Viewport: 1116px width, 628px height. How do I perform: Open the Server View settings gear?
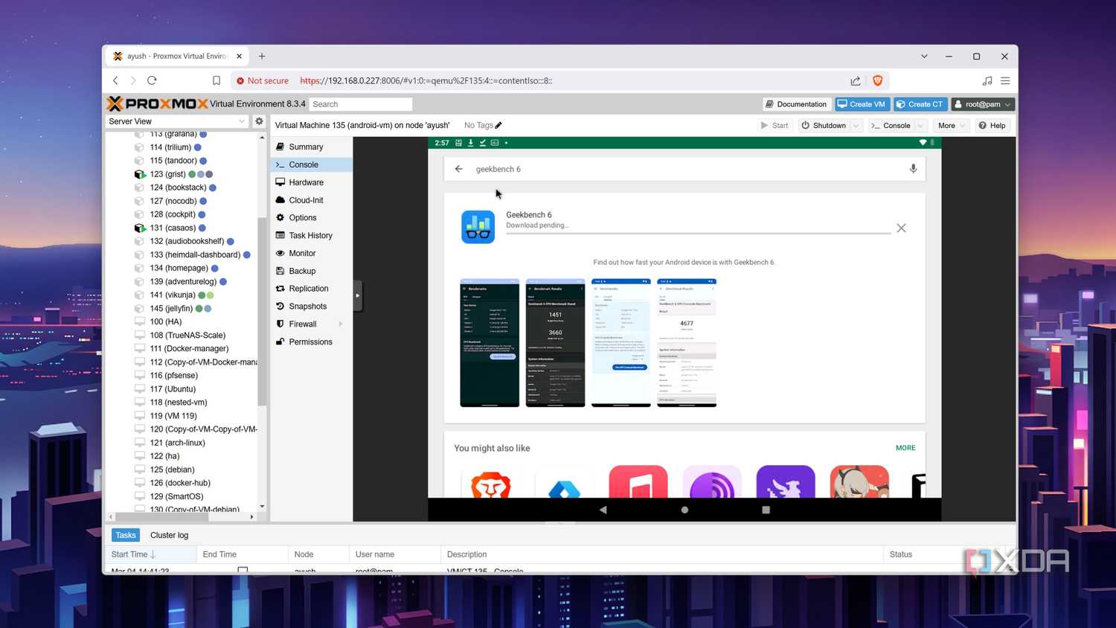point(259,121)
